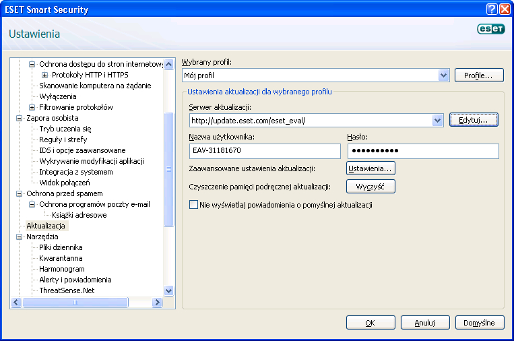Screen dimensions: 514x341
Task: Collapse 'Zapora osobista' node
Action: click(x=19, y=118)
